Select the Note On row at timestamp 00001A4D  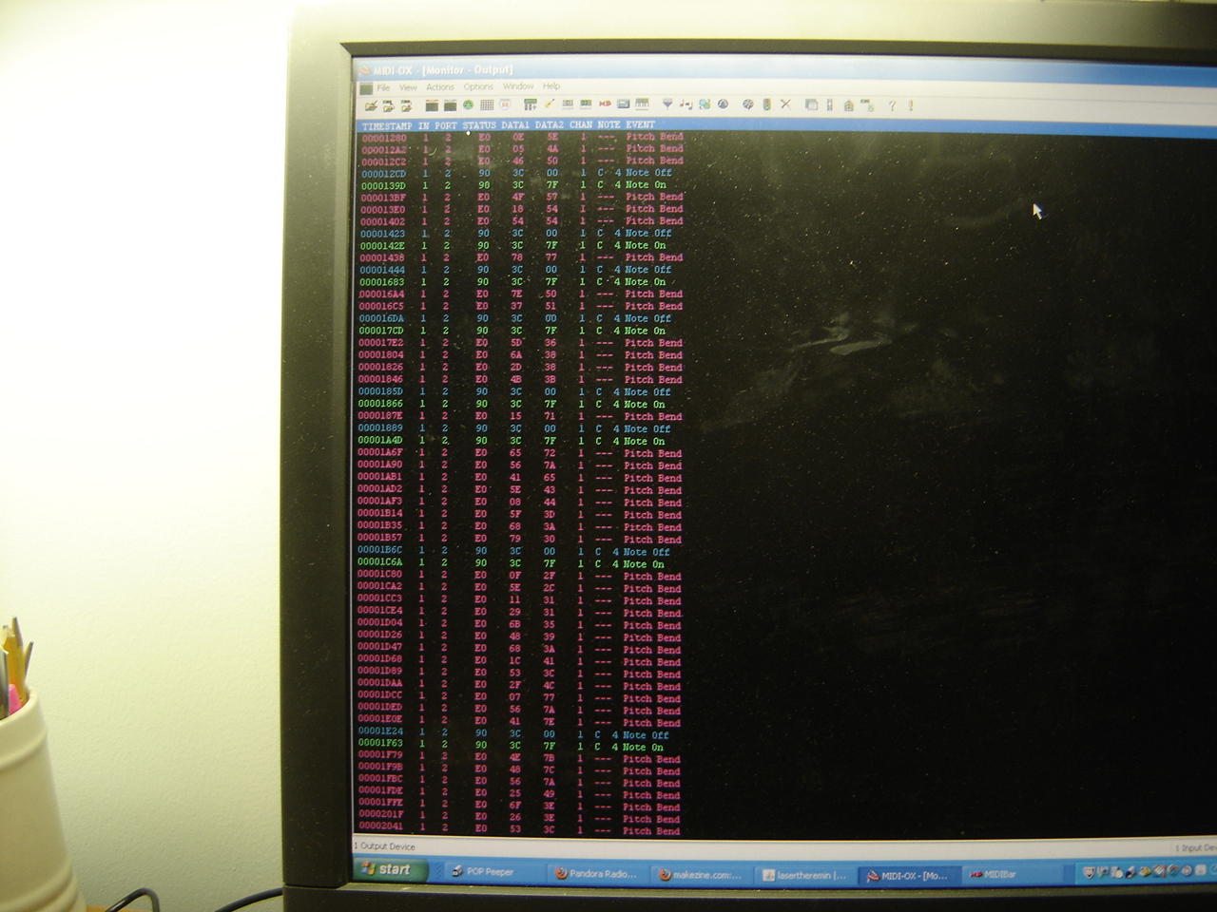click(x=515, y=441)
